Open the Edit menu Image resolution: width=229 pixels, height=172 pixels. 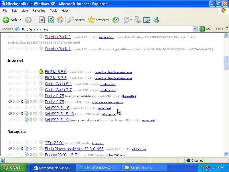14,11
